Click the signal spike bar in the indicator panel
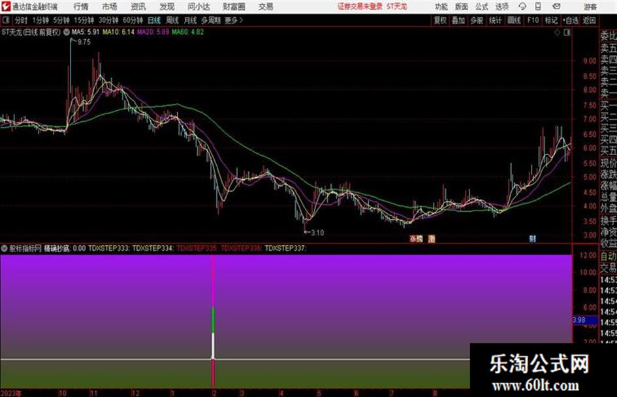 click(x=214, y=320)
